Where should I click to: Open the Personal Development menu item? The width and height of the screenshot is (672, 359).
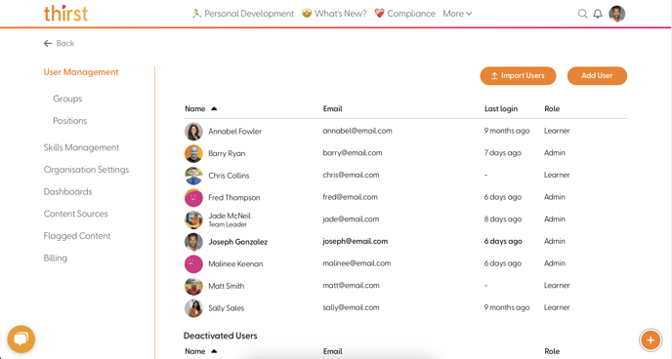[x=242, y=14]
